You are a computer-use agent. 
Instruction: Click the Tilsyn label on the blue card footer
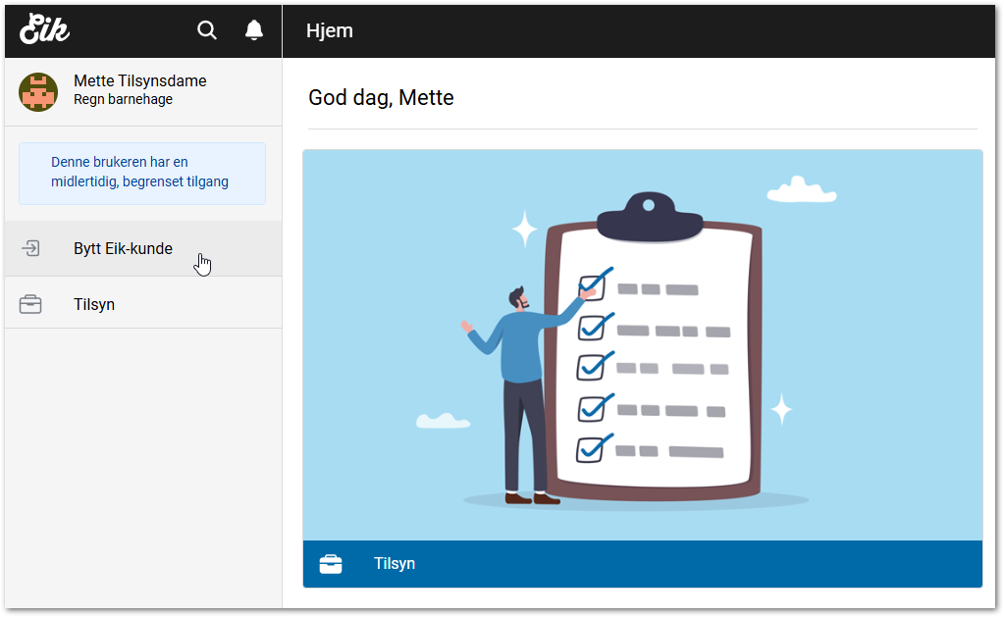395,564
